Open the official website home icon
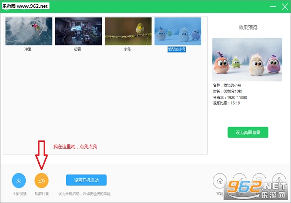Viewport: 291px width, 203px height. point(220,181)
